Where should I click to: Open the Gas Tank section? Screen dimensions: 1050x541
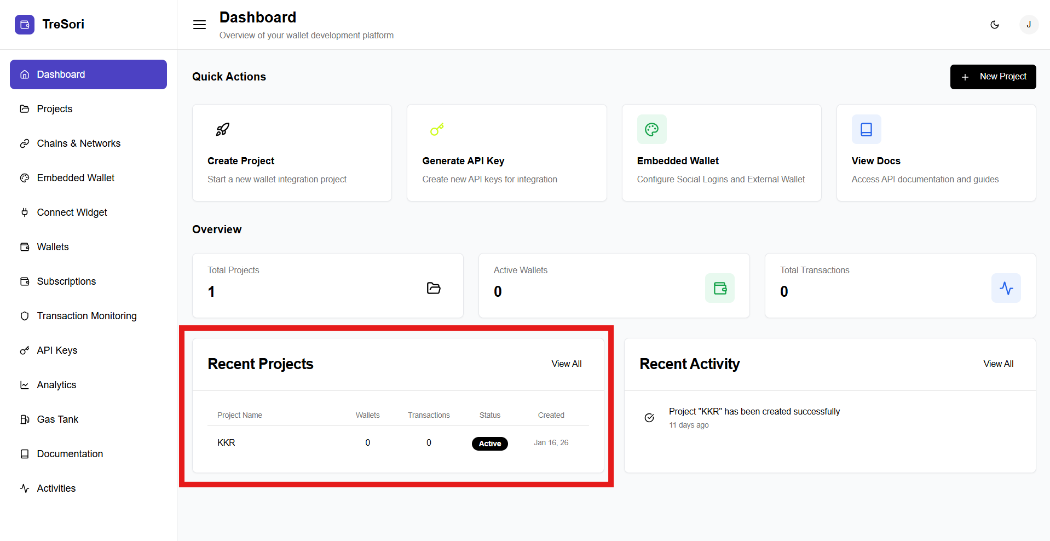[57, 419]
